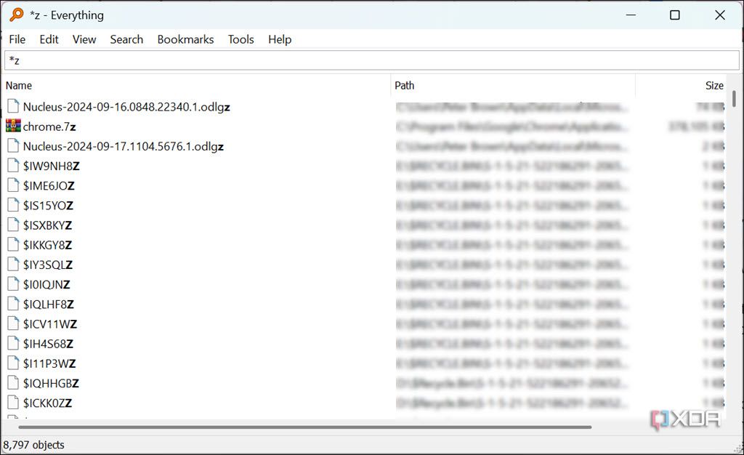Image resolution: width=744 pixels, height=455 pixels.
Task: Select the $I0IQJNZ file name
Action: pos(46,285)
